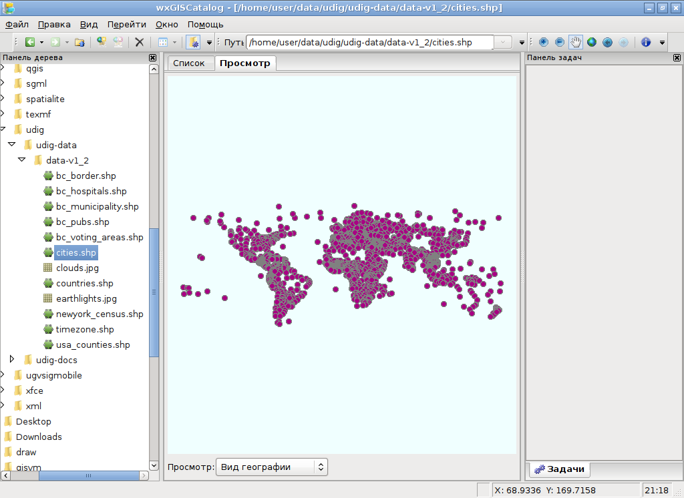Click the Forward navigation arrow
This screenshot has height=498, width=684.
(x=56, y=41)
